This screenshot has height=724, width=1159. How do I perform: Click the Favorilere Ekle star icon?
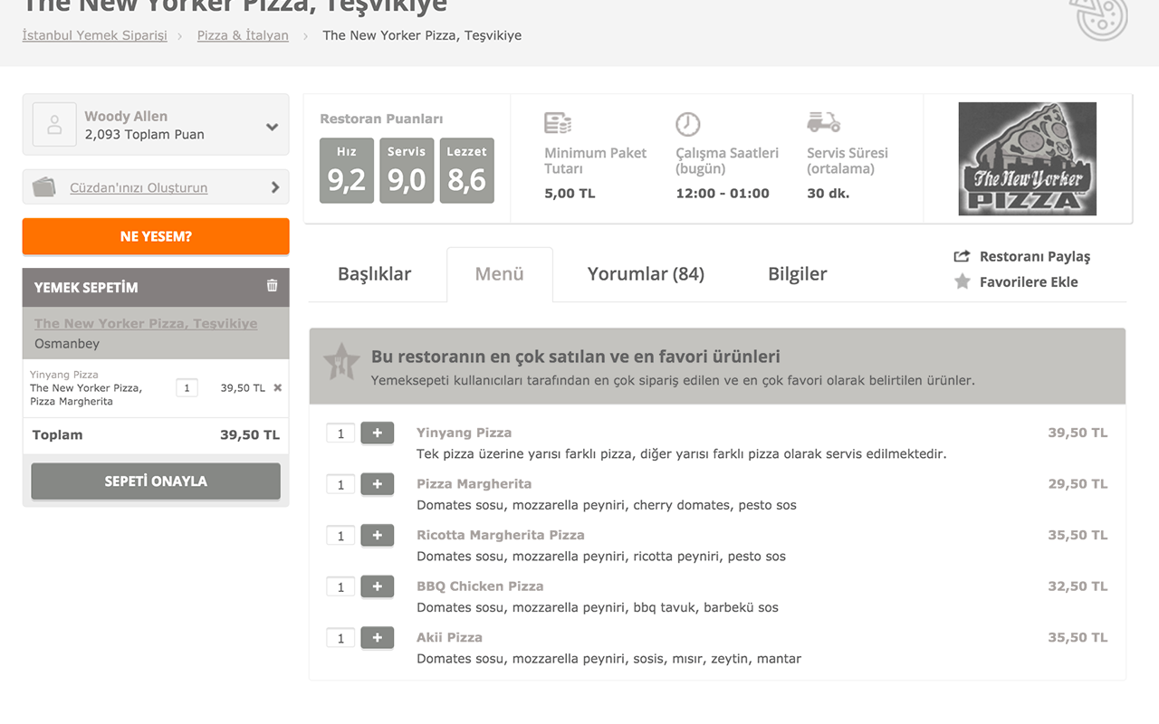tap(962, 281)
